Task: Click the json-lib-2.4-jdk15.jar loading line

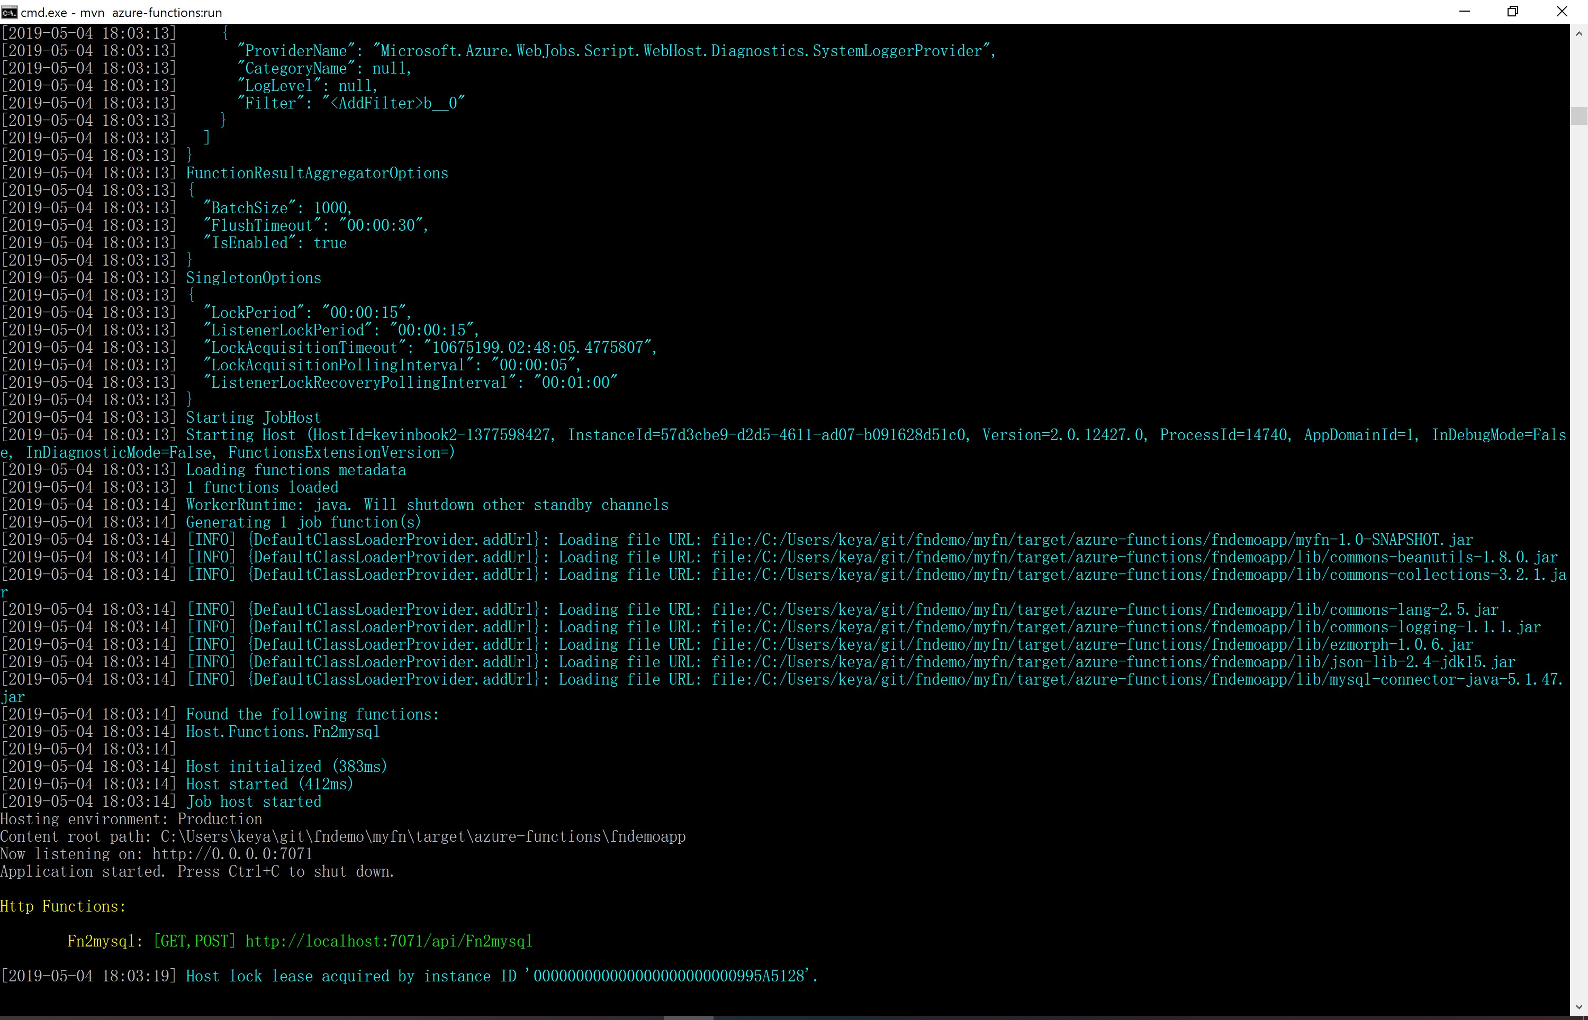Action: pos(759,662)
